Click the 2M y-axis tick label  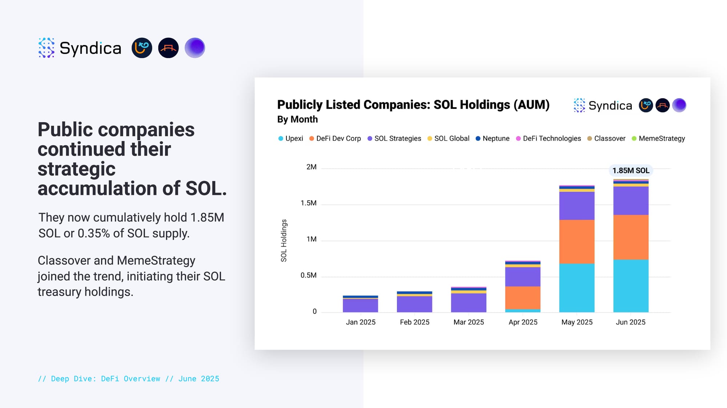coord(312,167)
